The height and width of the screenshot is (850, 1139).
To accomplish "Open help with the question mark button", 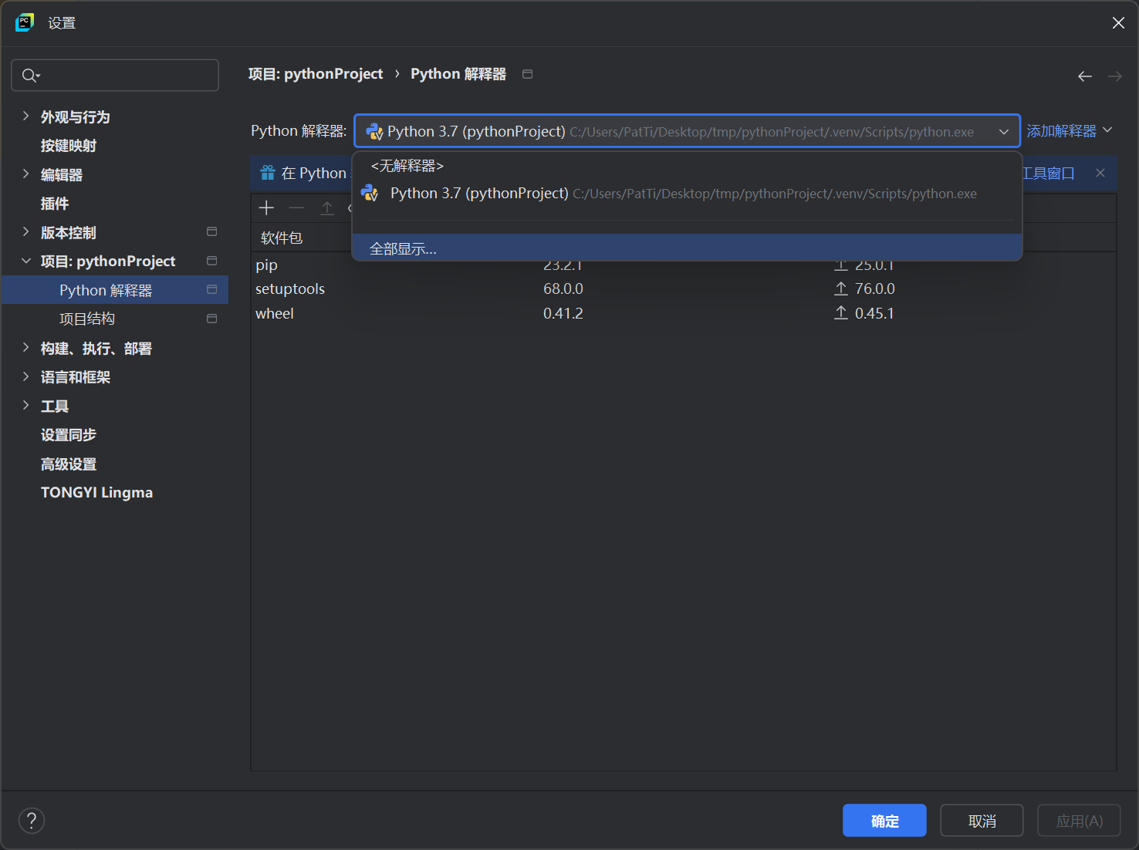I will pyautogui.click(x=32, y=821).
